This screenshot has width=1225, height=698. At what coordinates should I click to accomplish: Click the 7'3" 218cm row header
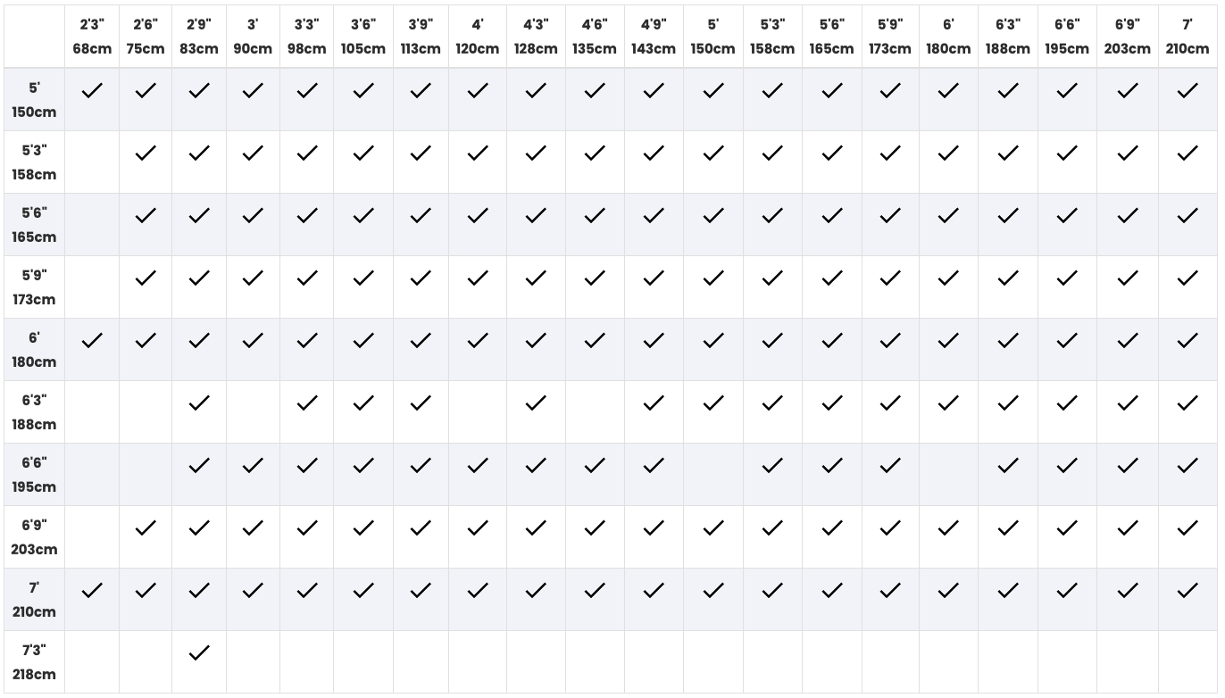coord(34,662)
